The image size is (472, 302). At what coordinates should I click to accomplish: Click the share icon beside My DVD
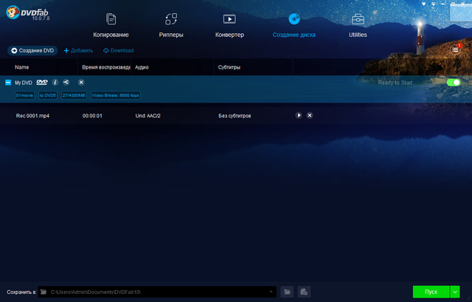66,82
